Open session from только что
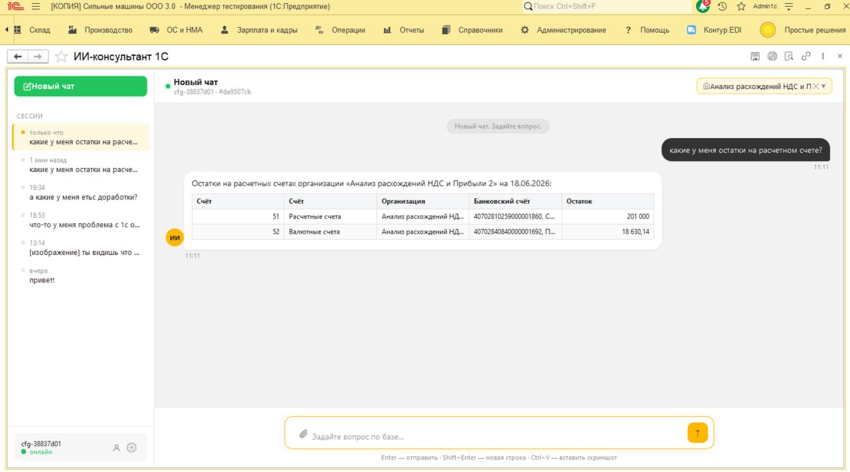This screenshot has width=850, height=472. (80, 137)
